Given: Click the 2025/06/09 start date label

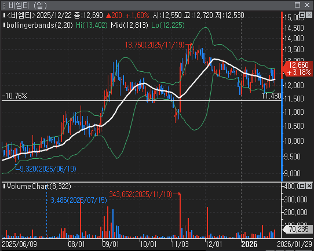Looking at the screenshot, I should [x=20, y=244].
